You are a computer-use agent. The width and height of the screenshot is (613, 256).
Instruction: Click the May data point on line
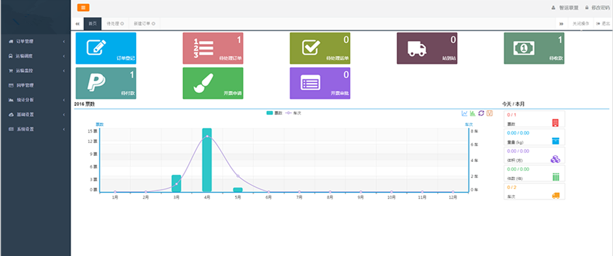coord(238,176)
